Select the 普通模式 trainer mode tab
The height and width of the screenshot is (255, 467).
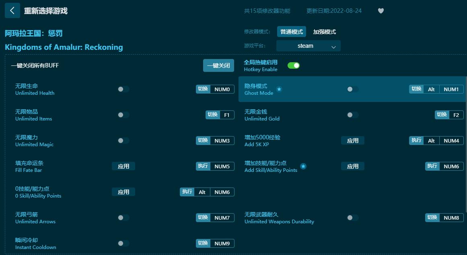click(x=291, y=31)
